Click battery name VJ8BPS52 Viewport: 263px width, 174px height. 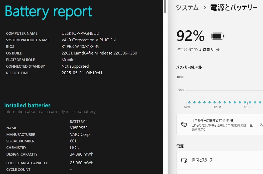pyautogui.click(x=79, y=128)
